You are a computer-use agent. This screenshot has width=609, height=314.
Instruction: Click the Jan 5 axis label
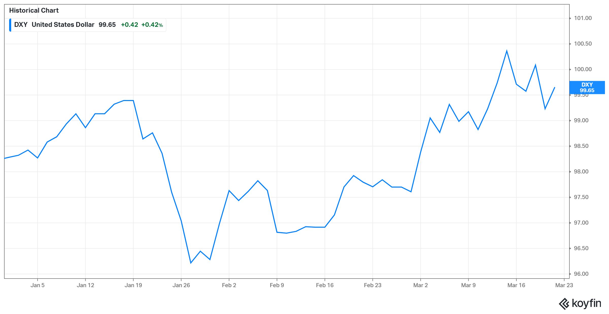pos(38,285)
